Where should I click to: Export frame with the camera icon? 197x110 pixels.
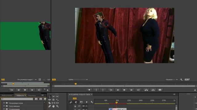160,90
